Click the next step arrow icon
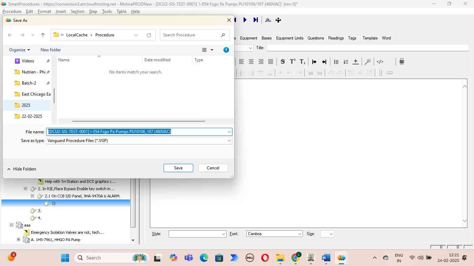474x266 pixels. 245,20
